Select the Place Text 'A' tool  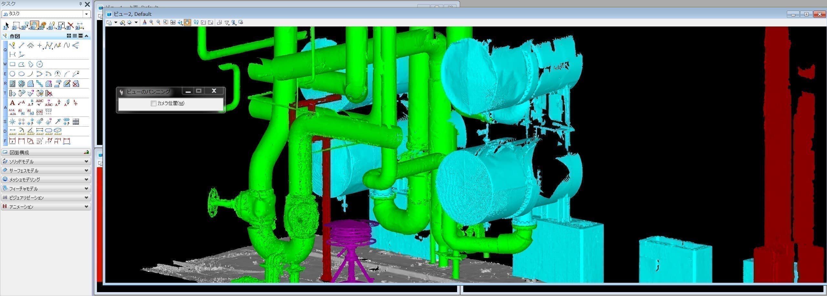point(12,103)
